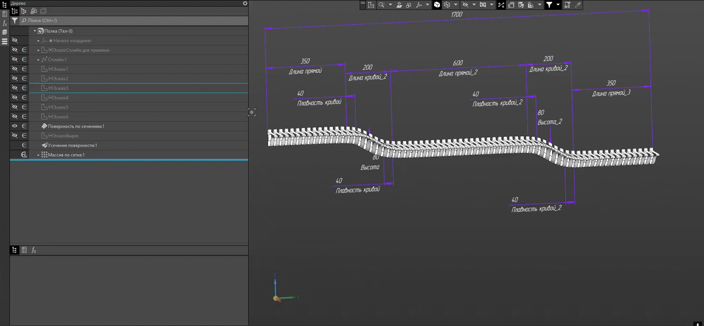Select Усечение поверхности:1 in the tree

click(72, 145)
